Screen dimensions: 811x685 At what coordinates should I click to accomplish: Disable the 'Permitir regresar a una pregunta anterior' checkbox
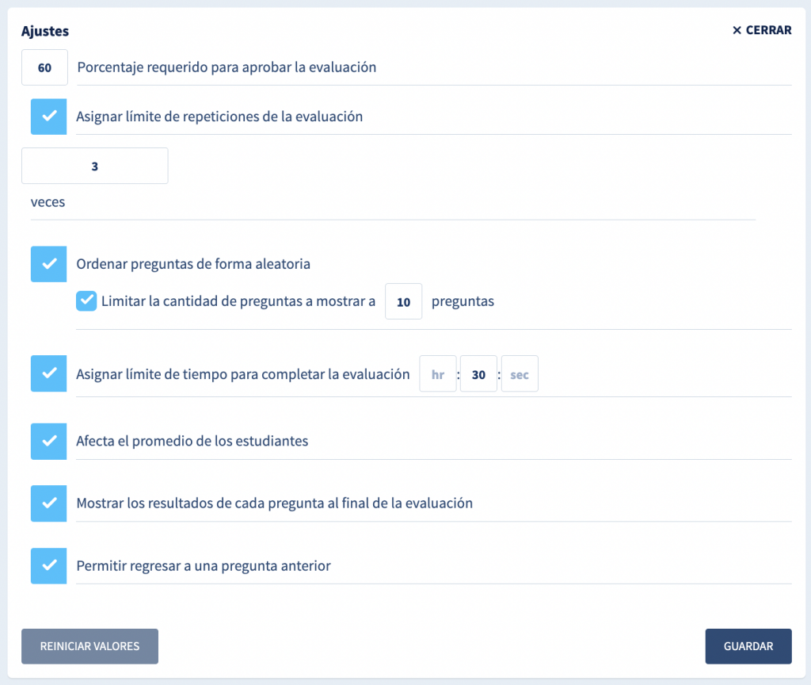pos(48,566)
